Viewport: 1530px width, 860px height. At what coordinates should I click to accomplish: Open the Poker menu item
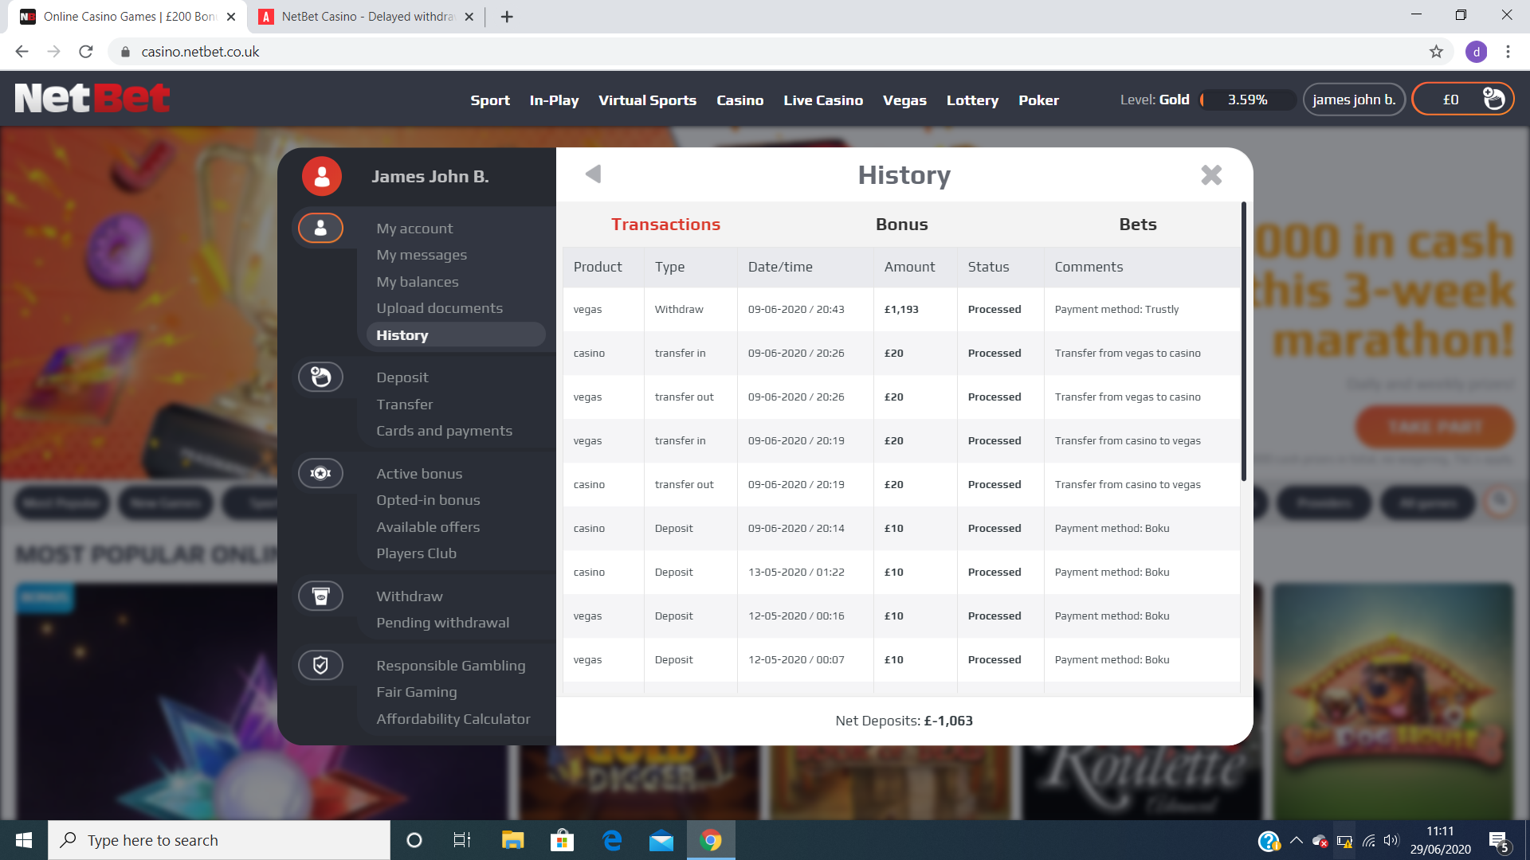(x=1038, y=100)
